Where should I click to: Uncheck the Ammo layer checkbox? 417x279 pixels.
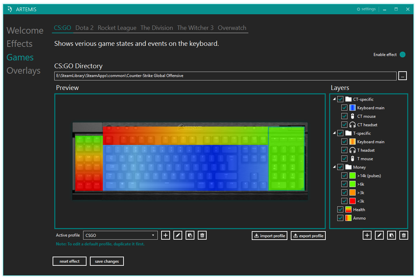click(x=340, y=218)
